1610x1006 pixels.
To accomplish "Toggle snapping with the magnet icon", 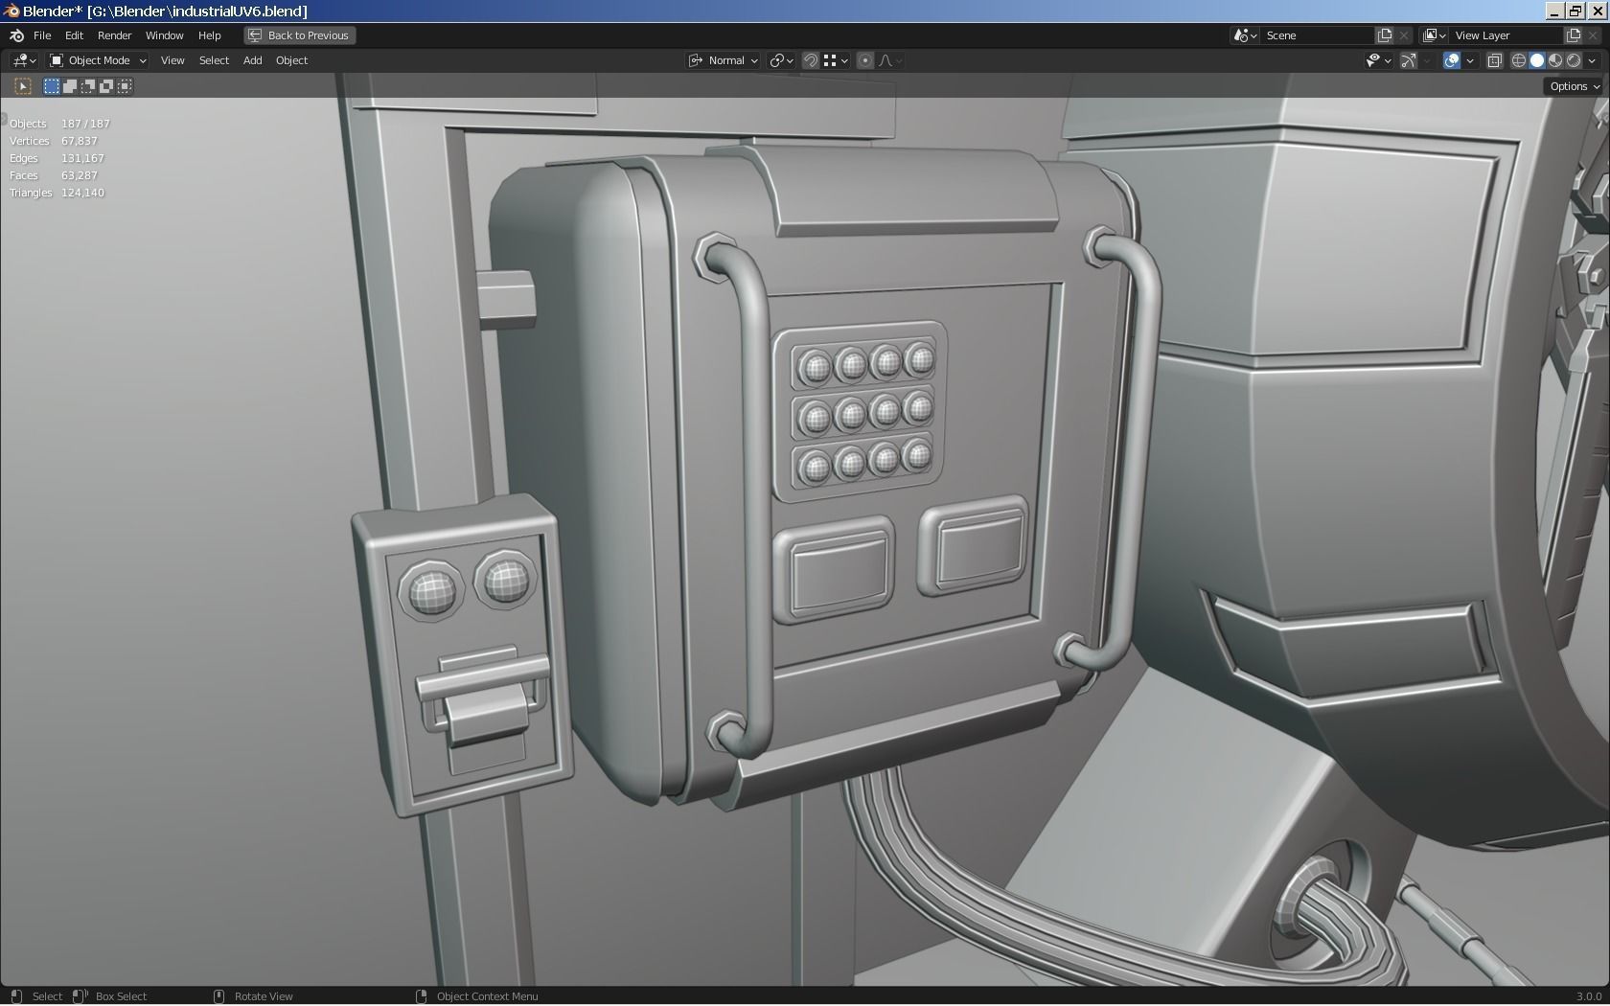I will pos(811,60).
